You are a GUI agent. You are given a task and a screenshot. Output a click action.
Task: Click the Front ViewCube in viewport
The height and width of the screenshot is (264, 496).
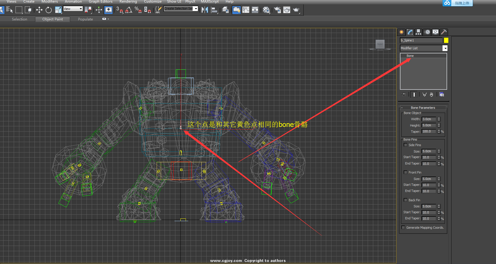point(380,44)
